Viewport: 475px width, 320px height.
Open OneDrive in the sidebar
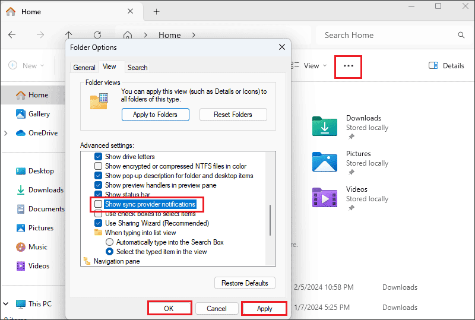36,133
